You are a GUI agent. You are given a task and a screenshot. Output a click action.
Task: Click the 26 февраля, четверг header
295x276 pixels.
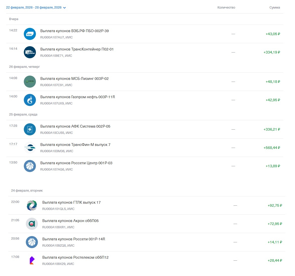click(x=25, y=67)
